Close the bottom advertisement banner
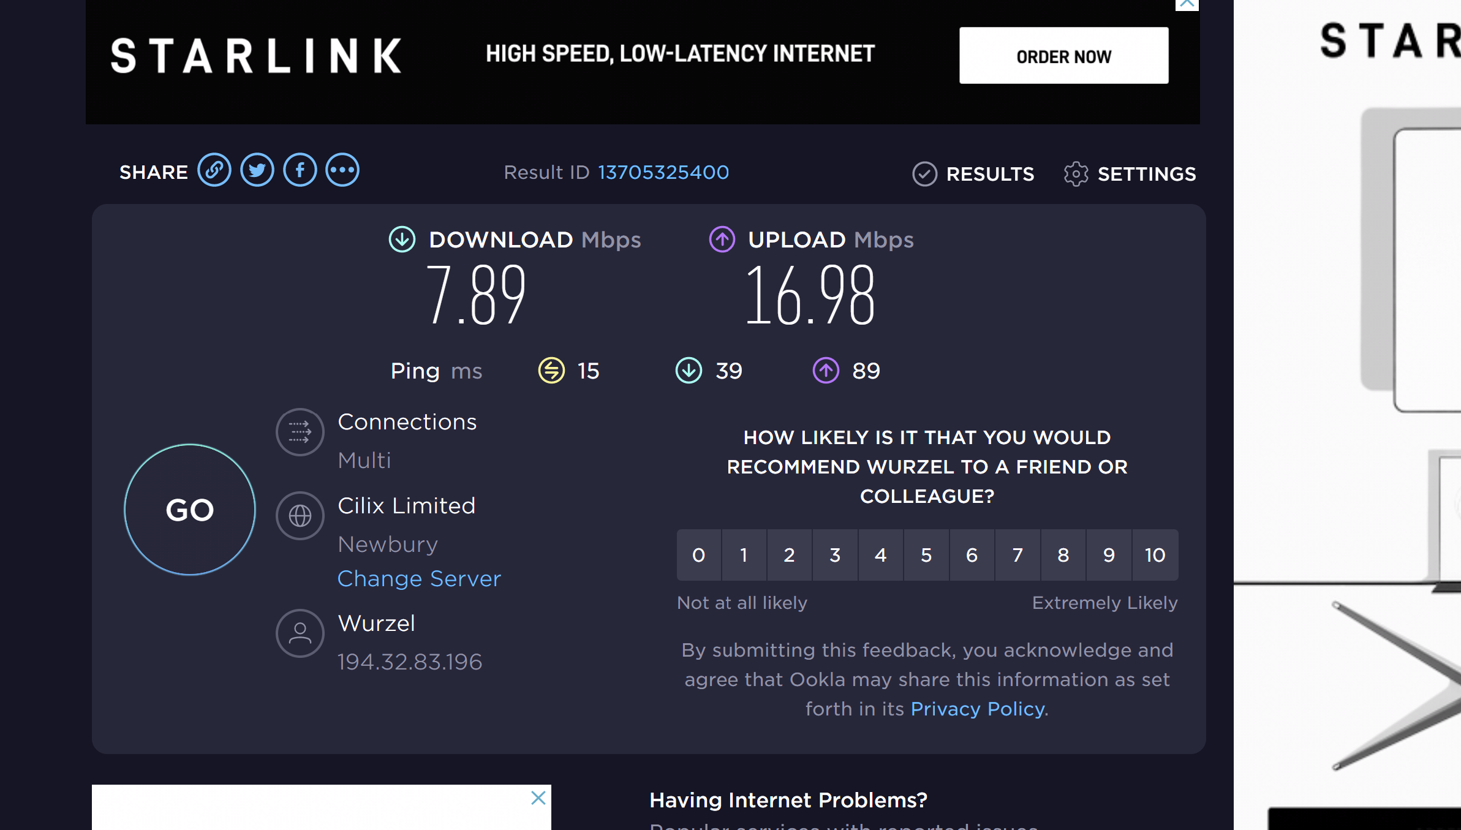The width and height of the screenshot is (1461, 830). pos(538,798)
